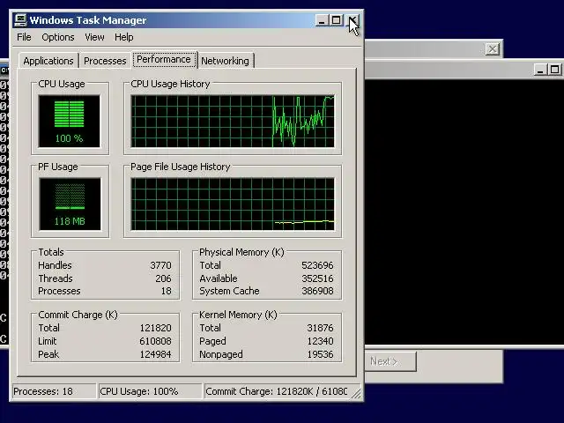The height and width of the screenshot is (423, 564).
Task: Open the View menu
Action: 94,37
